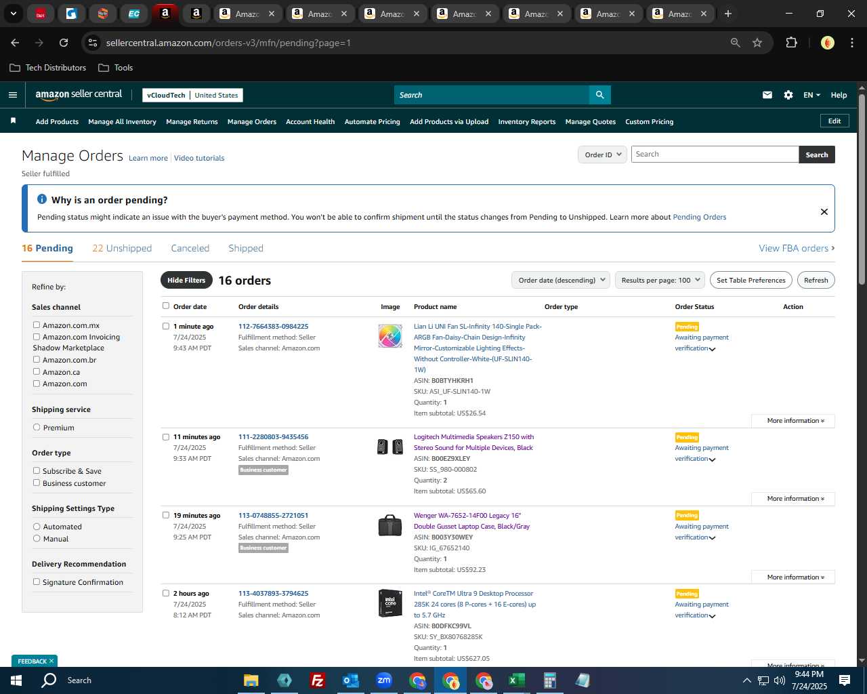Open Inventory Reports in the nav bar
Screen dimensions: 867x694
(527, 122)
